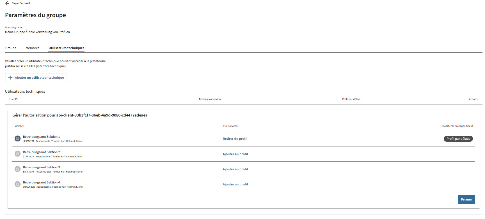Click the Paramètres du groupe heading

pos(36,15)
